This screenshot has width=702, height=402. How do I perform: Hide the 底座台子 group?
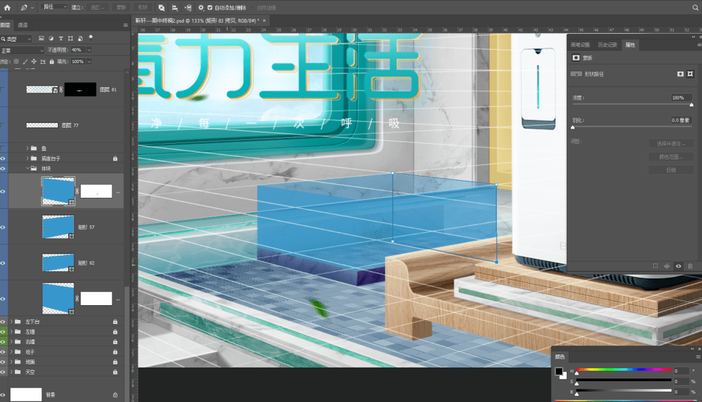coord(3,158)
